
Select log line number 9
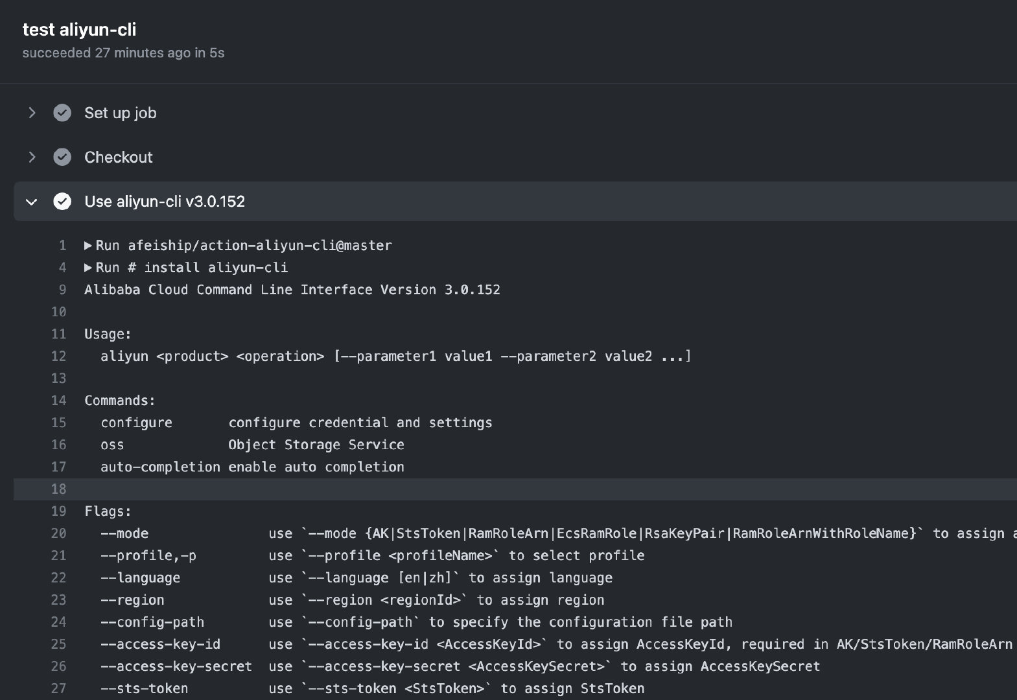[63, 290]
